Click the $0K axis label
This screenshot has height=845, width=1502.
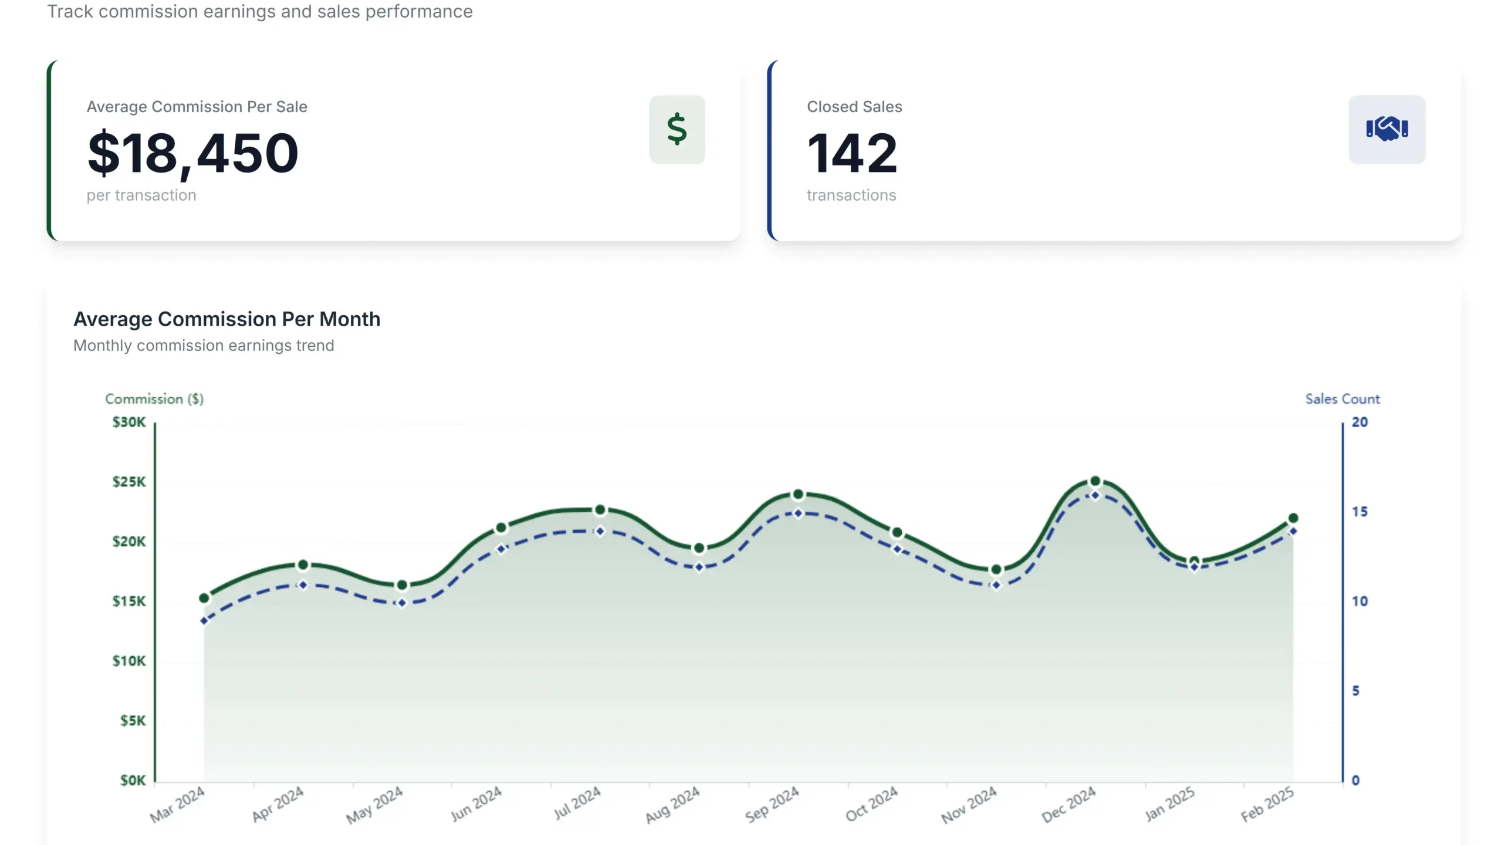(133, 780)
